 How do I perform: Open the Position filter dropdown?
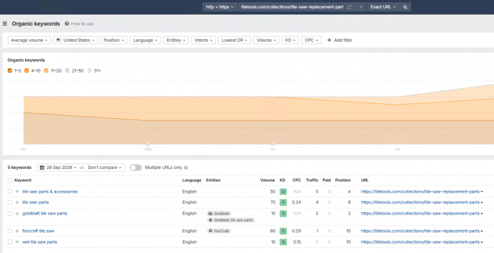point(114,40)
